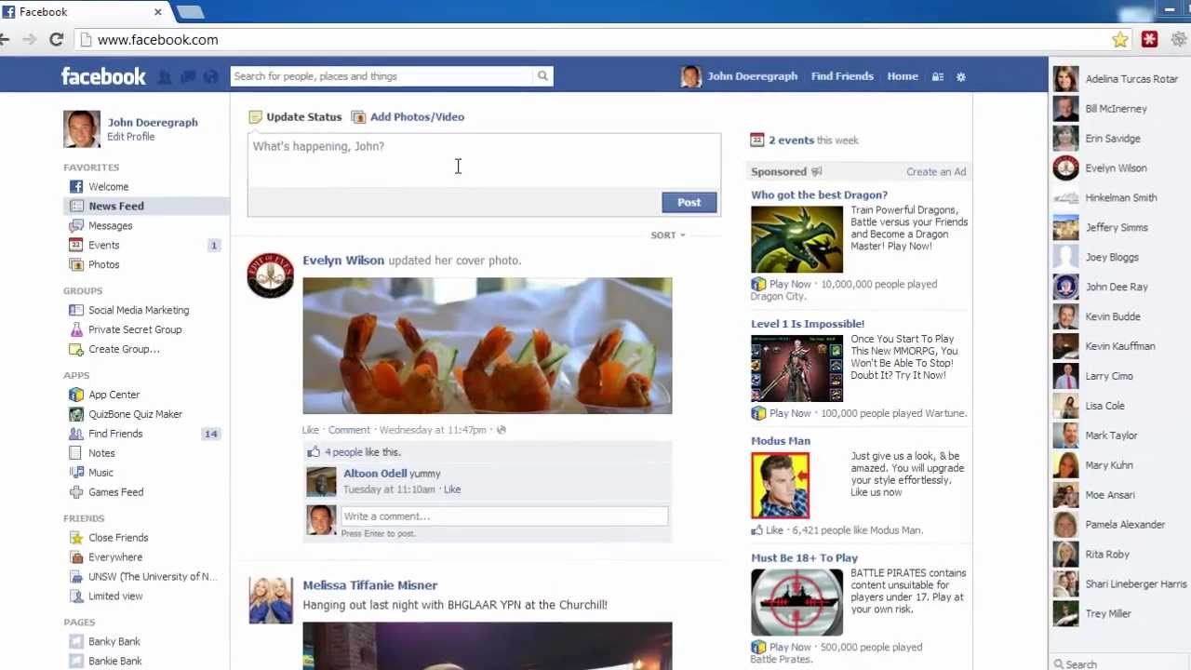Select News Feed in sidebar
Image resolution: width=1191 pixels, height=670 pixels.
pyautogui.click(x=115, y=206)
